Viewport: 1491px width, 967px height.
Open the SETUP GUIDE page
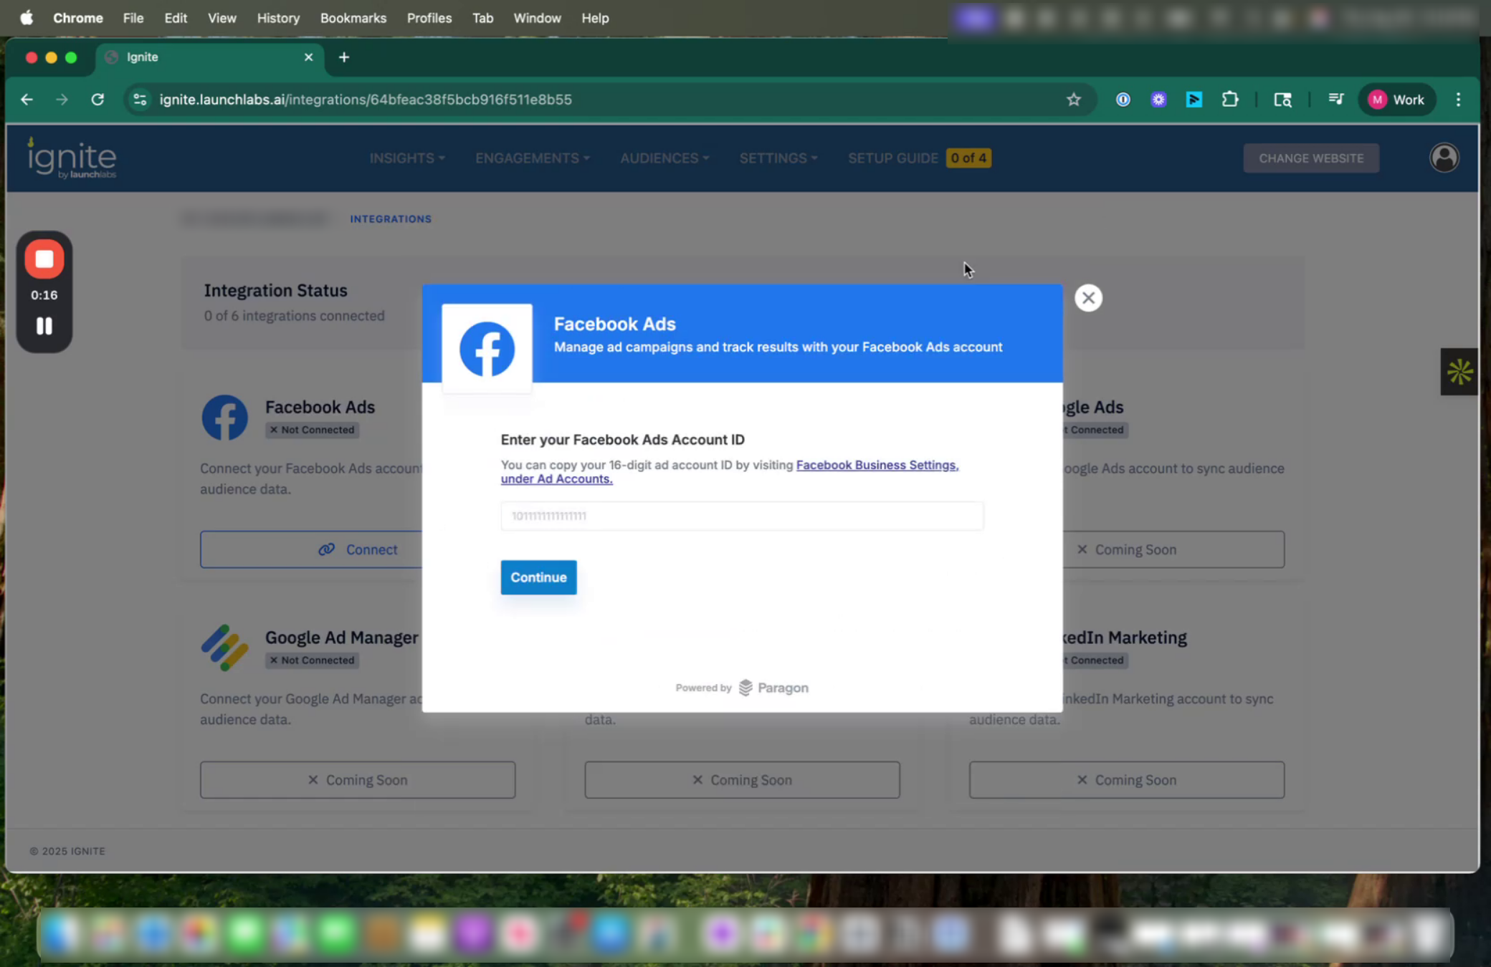point(892,158)
